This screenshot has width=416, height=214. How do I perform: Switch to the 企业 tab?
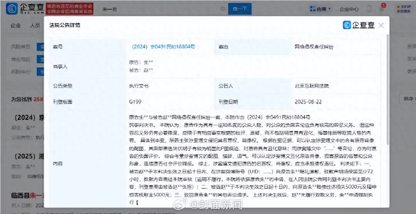(15, 25)
